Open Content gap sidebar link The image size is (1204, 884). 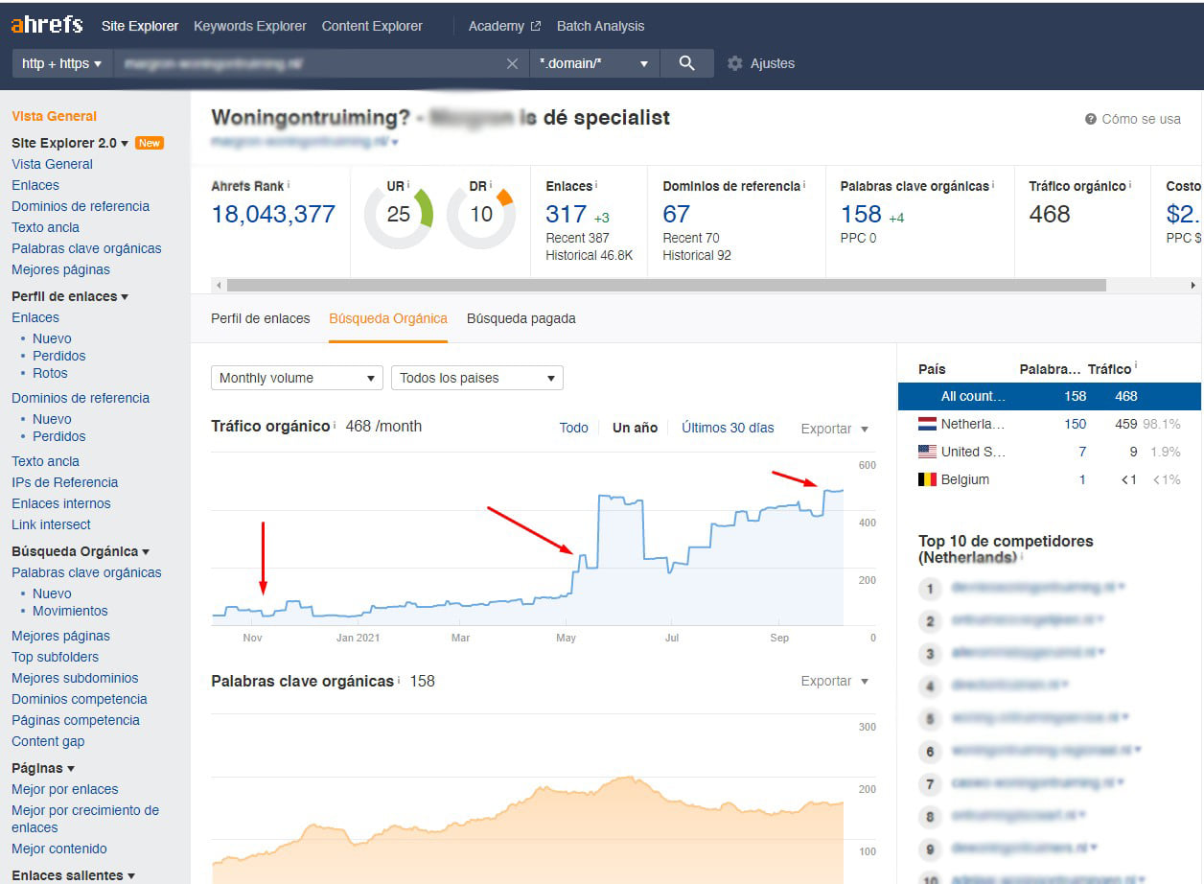(48, 741)
